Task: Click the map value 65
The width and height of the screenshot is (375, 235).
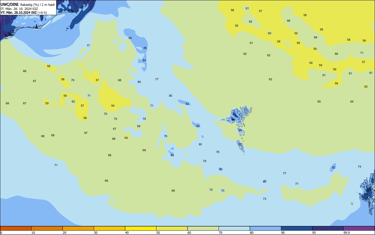Action: 319,102
